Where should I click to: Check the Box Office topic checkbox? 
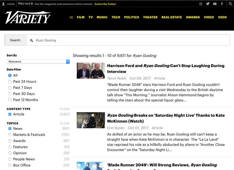pyautogui.click(x=10, y=165)
